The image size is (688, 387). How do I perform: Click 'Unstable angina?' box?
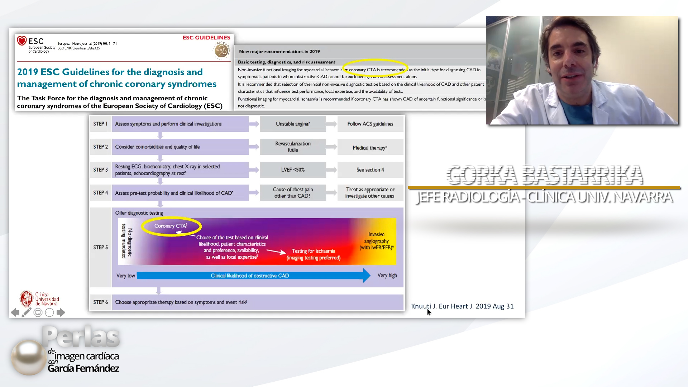pyautogui.click(x=293, y=124)
